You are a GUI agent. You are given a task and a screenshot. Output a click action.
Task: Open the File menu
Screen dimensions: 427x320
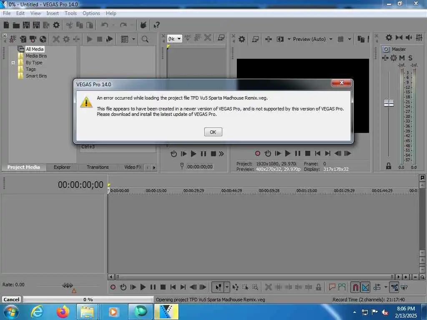pos(7,13)
